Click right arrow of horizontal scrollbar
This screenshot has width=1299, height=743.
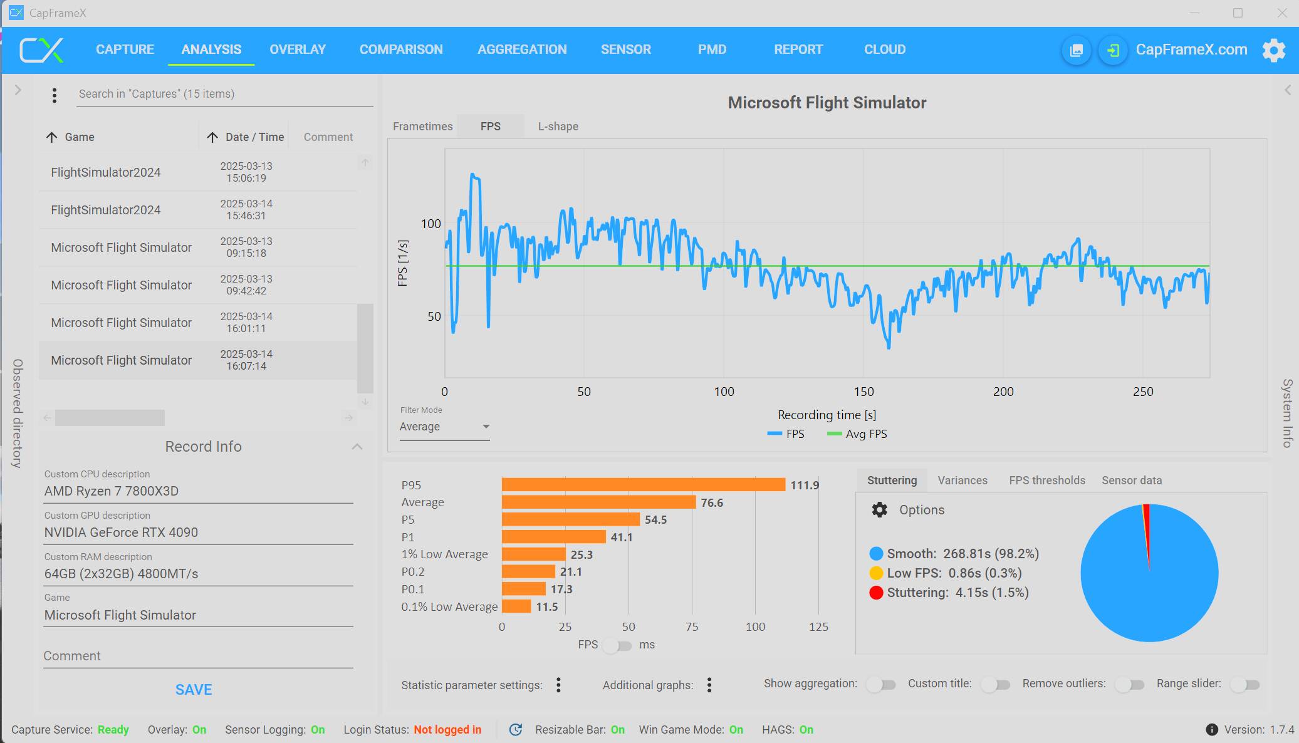(x=349, y=418)
